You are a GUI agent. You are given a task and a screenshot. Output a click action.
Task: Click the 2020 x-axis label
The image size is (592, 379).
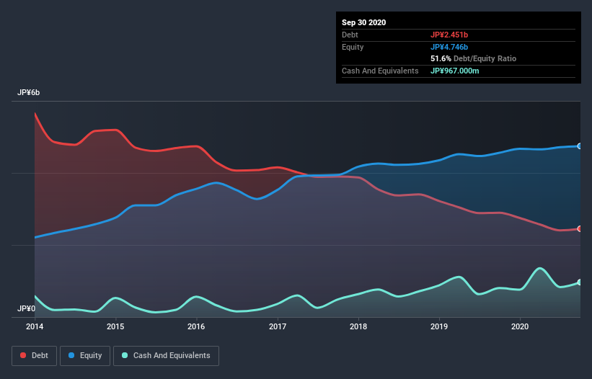520,326
